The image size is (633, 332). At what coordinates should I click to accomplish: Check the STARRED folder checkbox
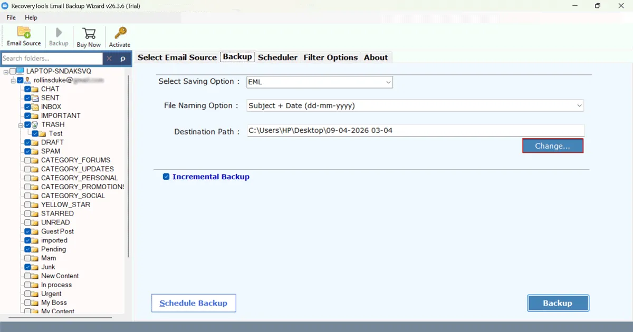tap(27, 213)
